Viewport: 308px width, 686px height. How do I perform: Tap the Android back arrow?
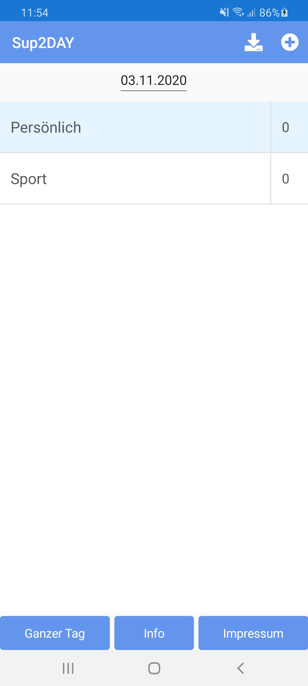click(x=240, y=668)
